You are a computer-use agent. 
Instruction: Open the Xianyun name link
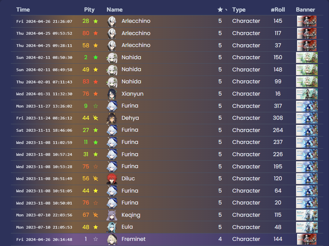[133, 94]
